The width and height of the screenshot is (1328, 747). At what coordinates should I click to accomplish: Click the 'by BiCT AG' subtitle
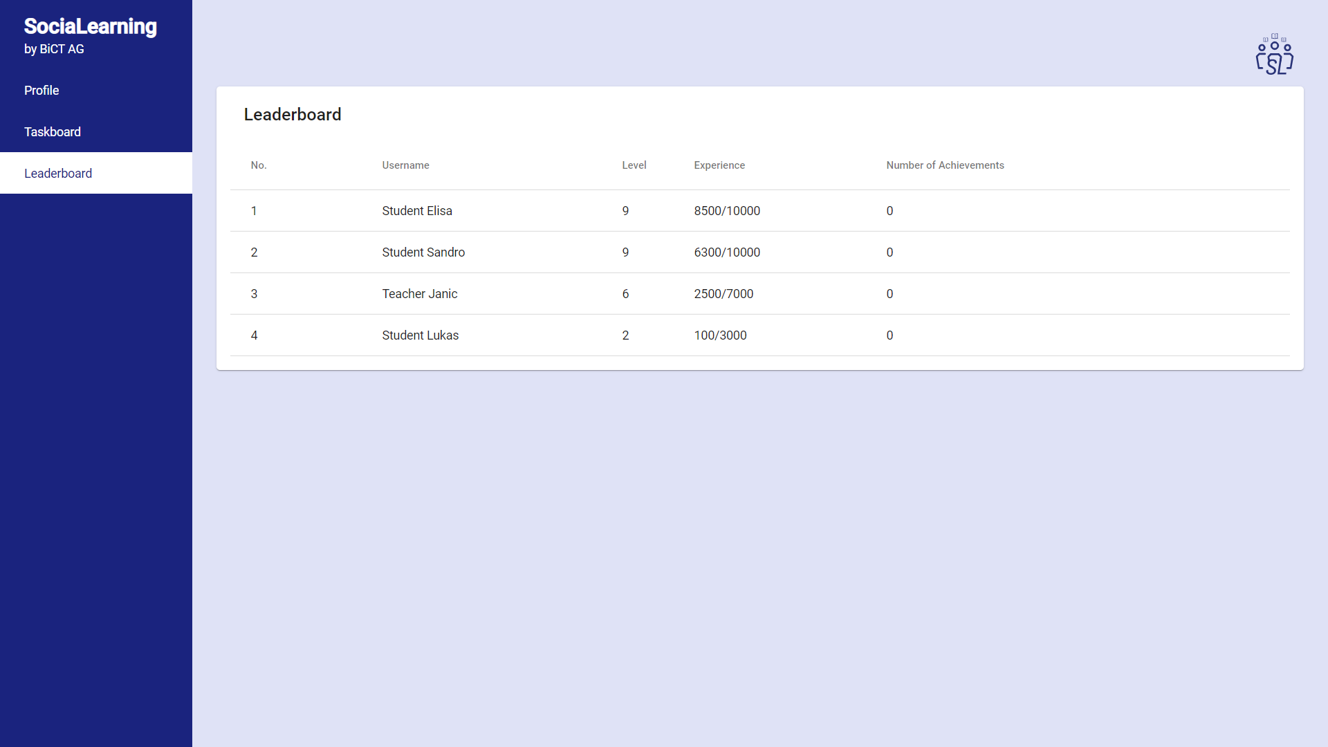pos(54,49)
